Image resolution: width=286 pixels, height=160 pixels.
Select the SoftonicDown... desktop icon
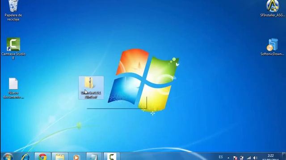(272, 47)
